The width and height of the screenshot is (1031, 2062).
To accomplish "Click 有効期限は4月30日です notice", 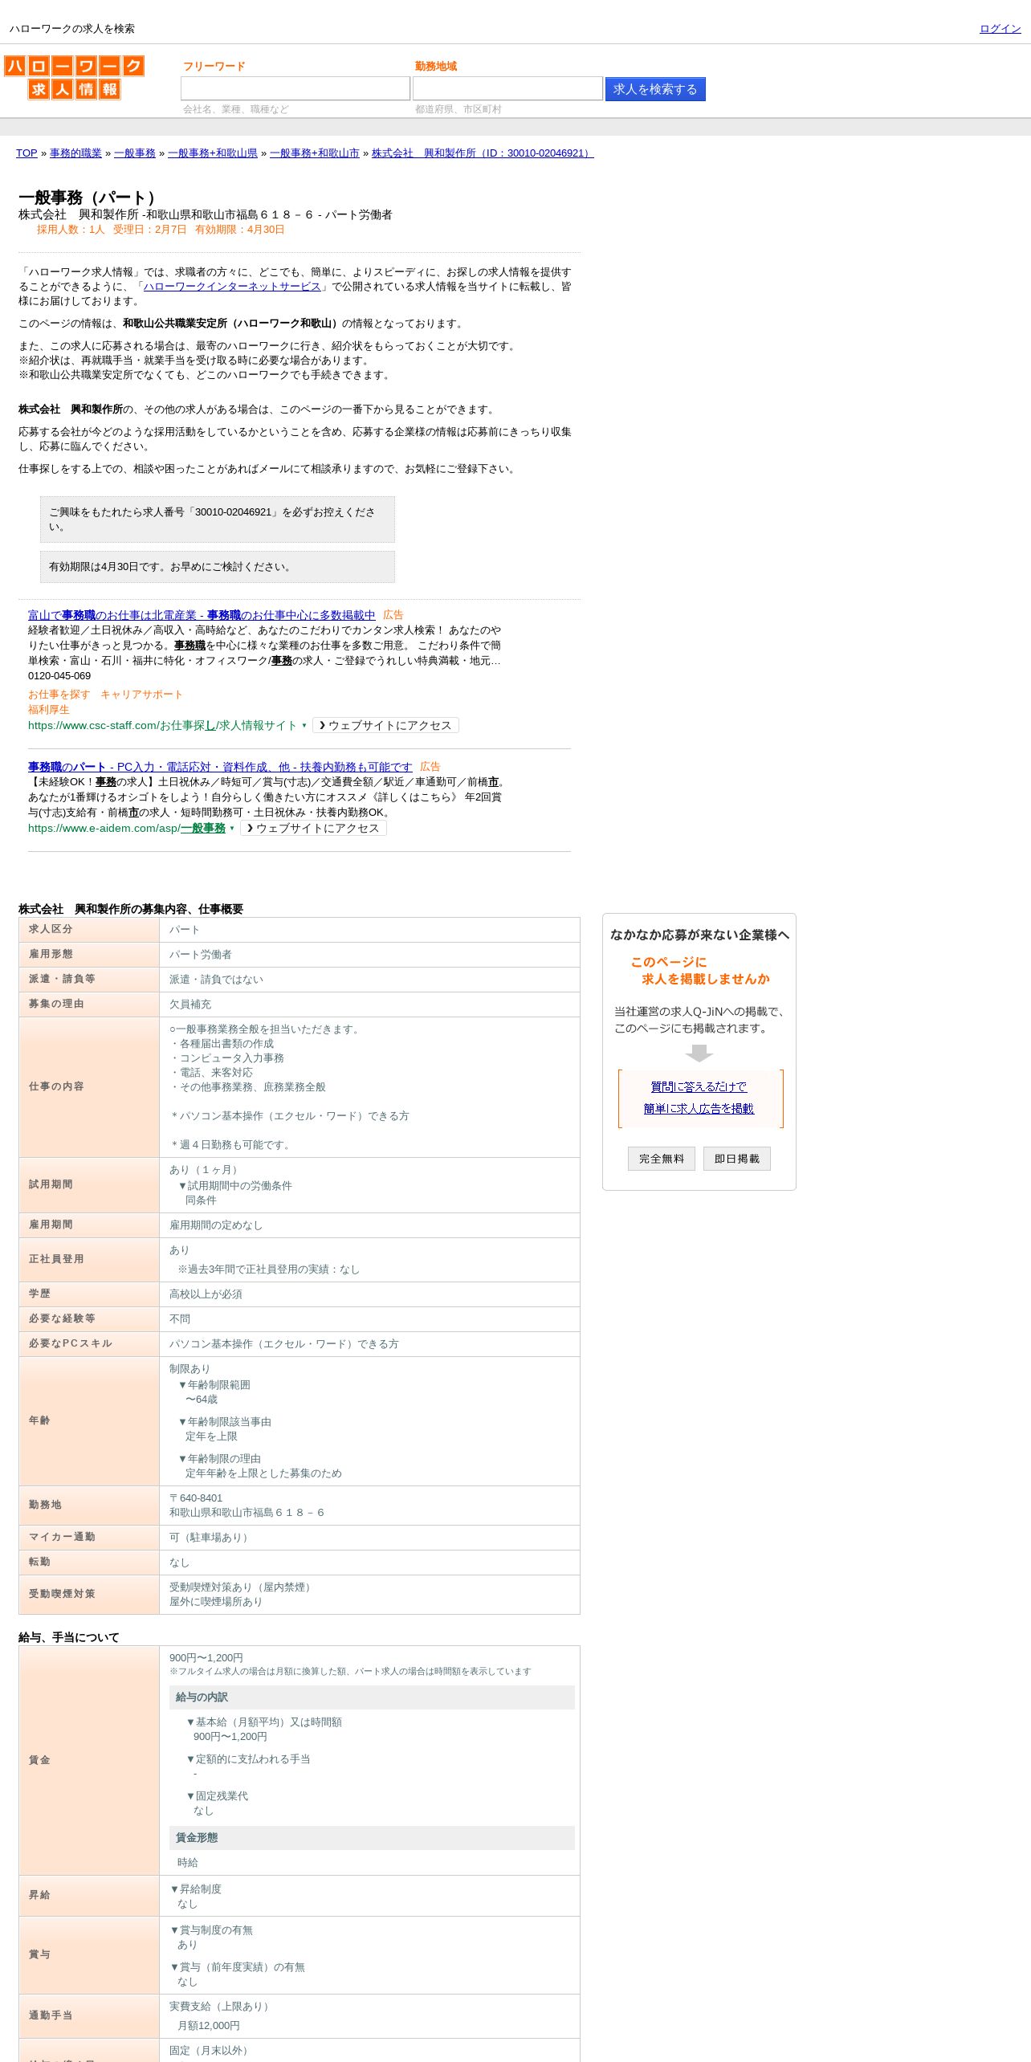I will [218, 567].
